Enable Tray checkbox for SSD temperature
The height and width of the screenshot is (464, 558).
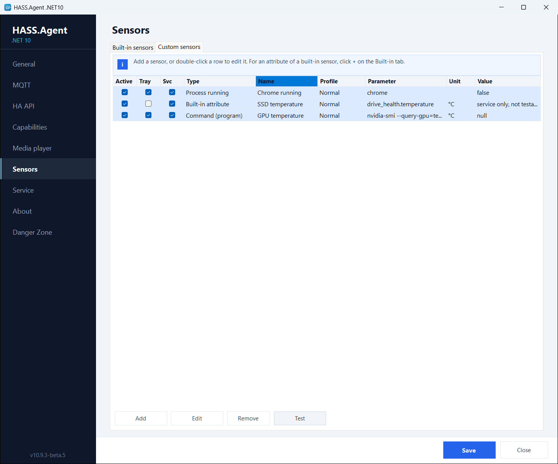[148, 104]
